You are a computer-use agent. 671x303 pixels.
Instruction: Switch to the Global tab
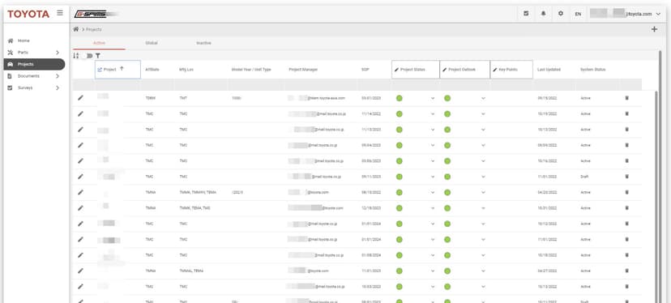coord(151,43)
